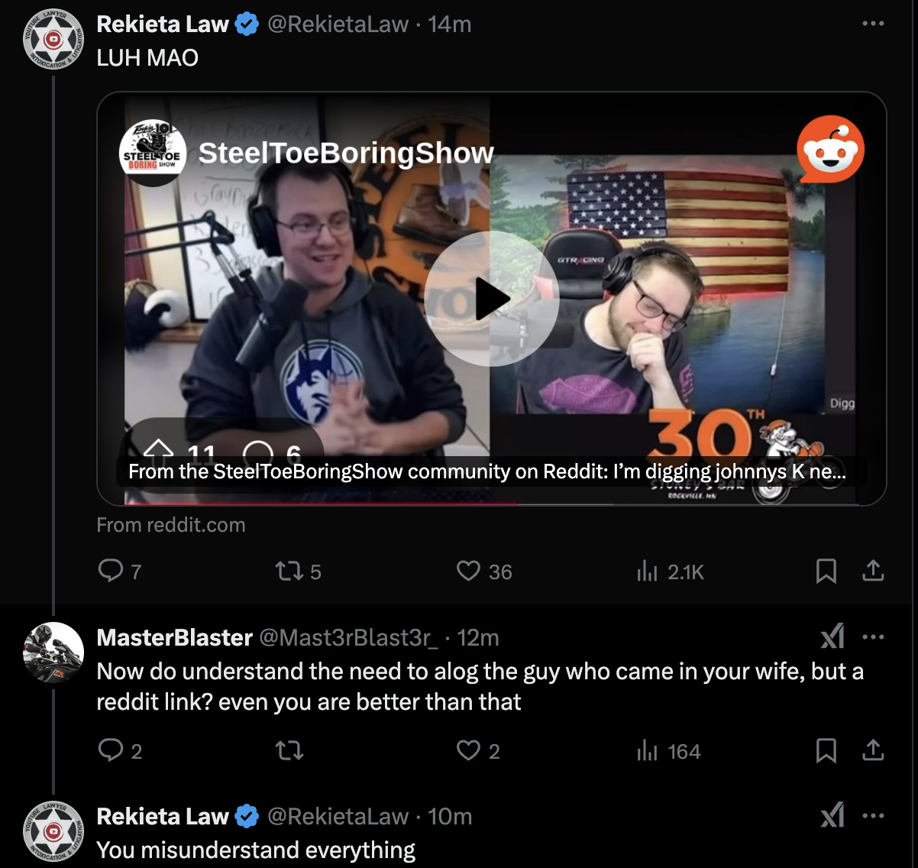The height and width of the screenshot is (868, 918).
Task: Open MasterBlaster's motorcycle profile avatar
Action: (53, 652)
